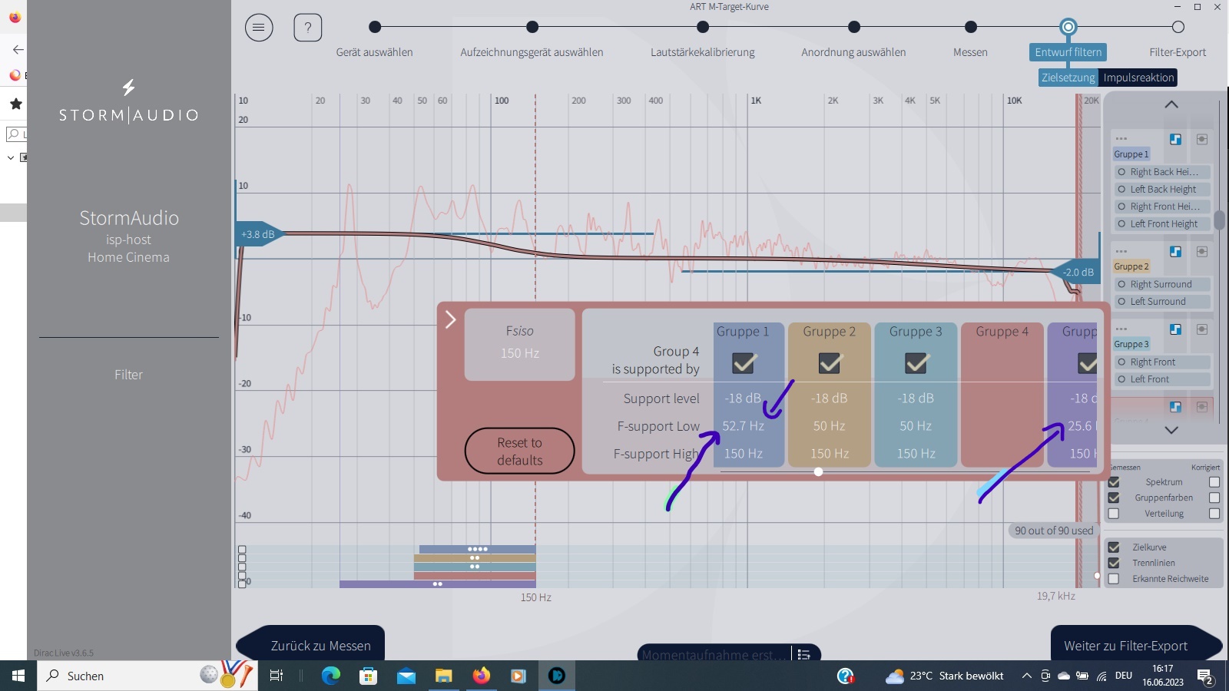The width and height of the screenshot is (1229, 691).
Task: Open the help question mark button
Action: (x=308, y=28)
